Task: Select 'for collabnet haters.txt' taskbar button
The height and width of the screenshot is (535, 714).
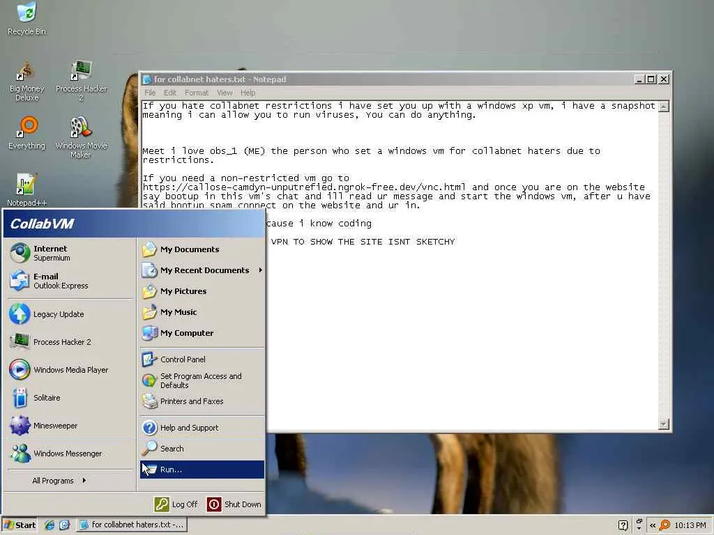Action: (x=131, y=525)
